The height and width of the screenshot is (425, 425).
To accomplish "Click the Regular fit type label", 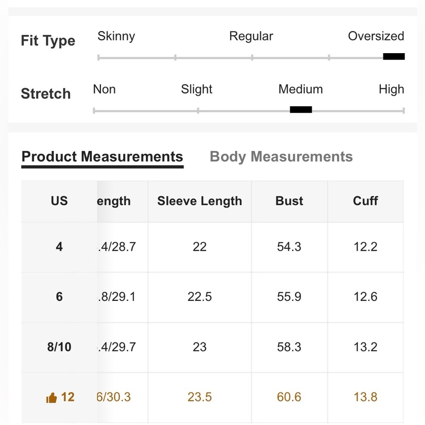I will click(251, 36).
